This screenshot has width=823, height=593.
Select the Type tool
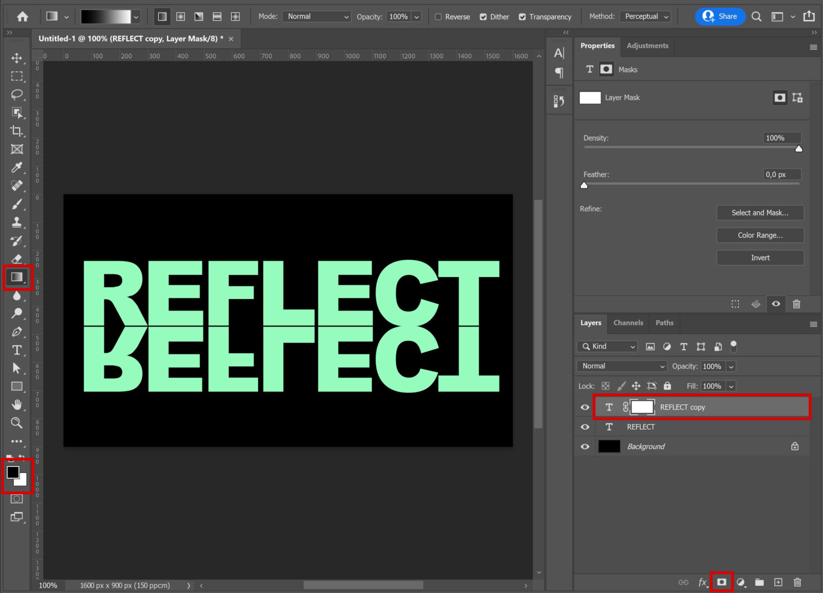coord(17,350)
